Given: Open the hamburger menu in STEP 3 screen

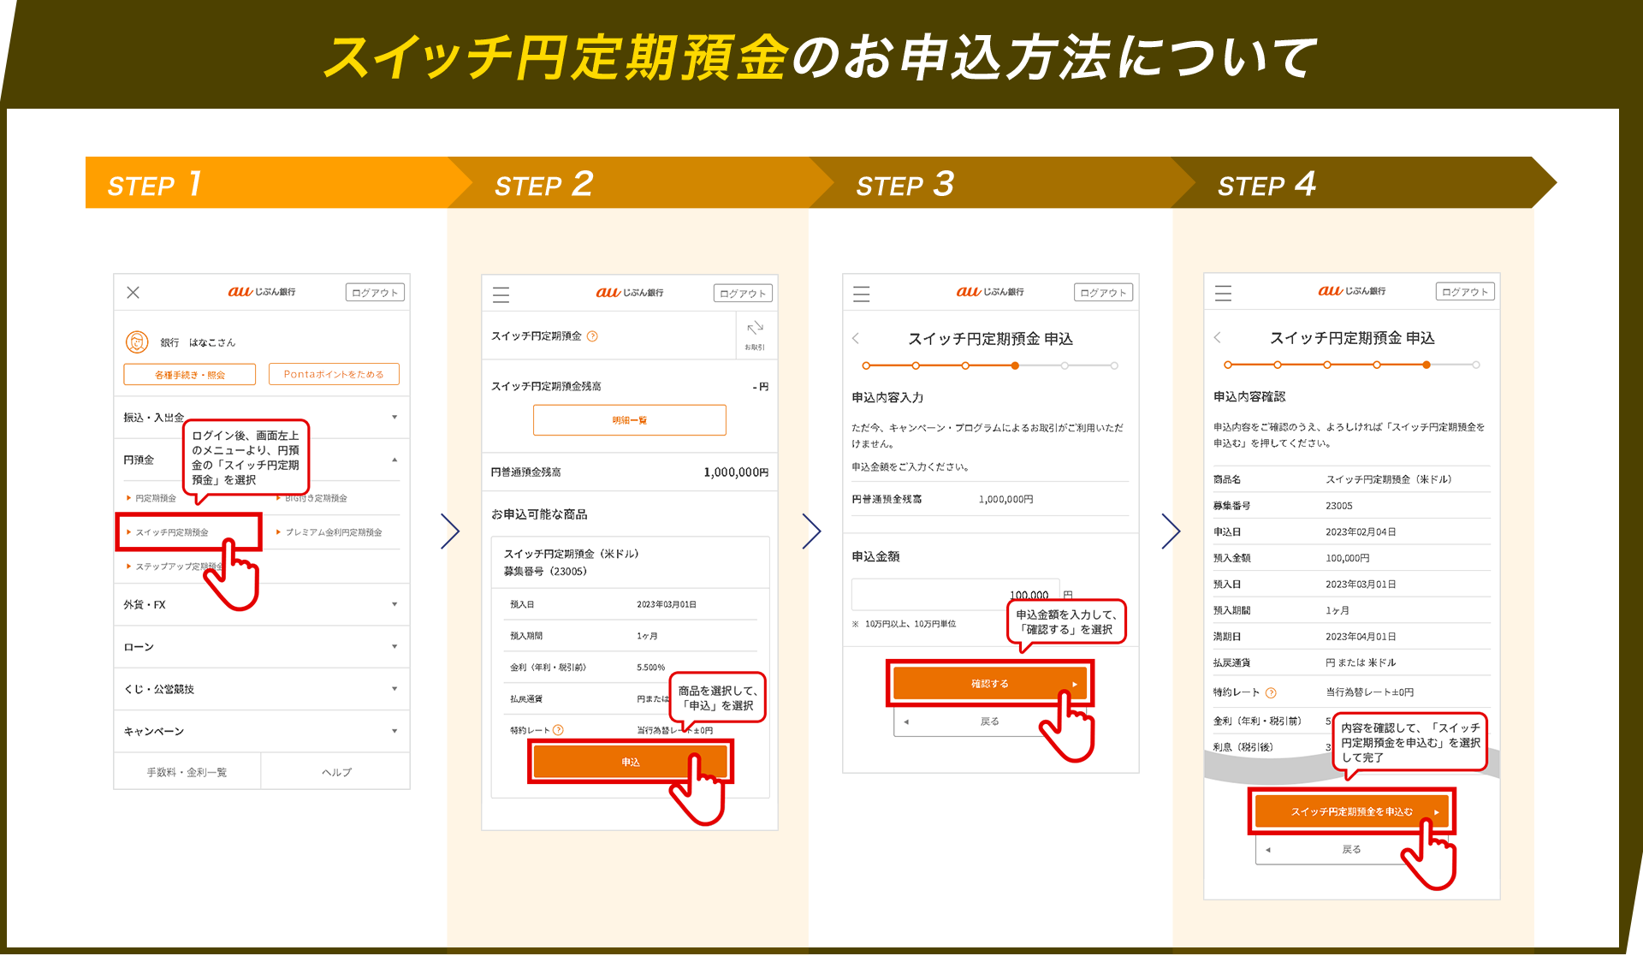Looking at the screenshot, I should pos(862,294).
